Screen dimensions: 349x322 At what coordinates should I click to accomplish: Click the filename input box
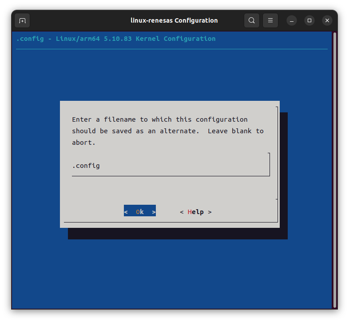click(171, 166)
